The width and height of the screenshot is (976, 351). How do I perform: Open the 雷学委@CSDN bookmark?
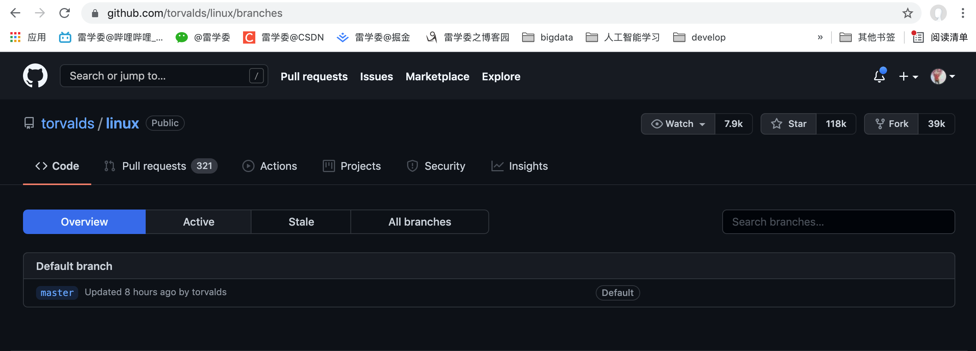coord(284,37)
